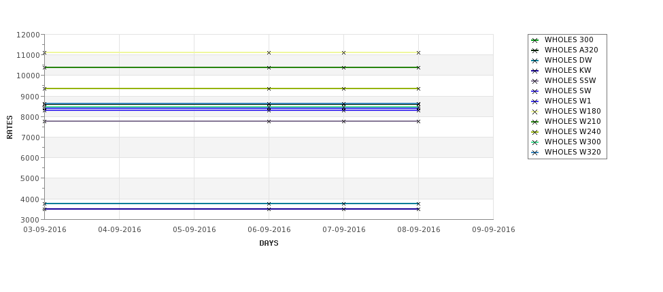Click the WHOLES SSW legend marker
This screenshot has height=292, width=663.
(x=535, y=81)
